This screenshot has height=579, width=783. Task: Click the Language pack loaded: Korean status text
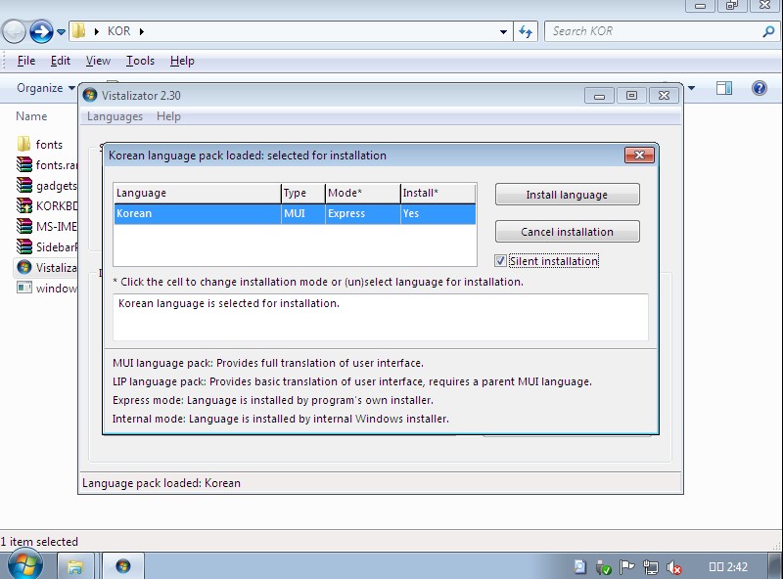point(161,483)
